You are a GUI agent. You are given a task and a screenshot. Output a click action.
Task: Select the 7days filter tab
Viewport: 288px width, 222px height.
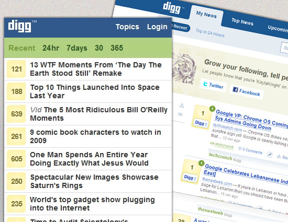[77, 48]
